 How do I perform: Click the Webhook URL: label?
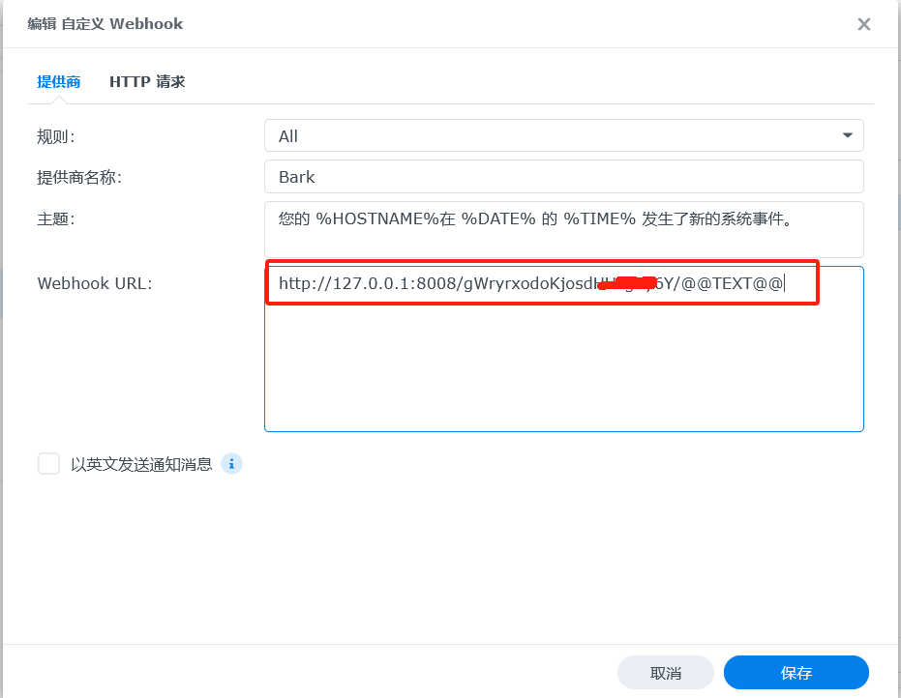click(95, 283)
